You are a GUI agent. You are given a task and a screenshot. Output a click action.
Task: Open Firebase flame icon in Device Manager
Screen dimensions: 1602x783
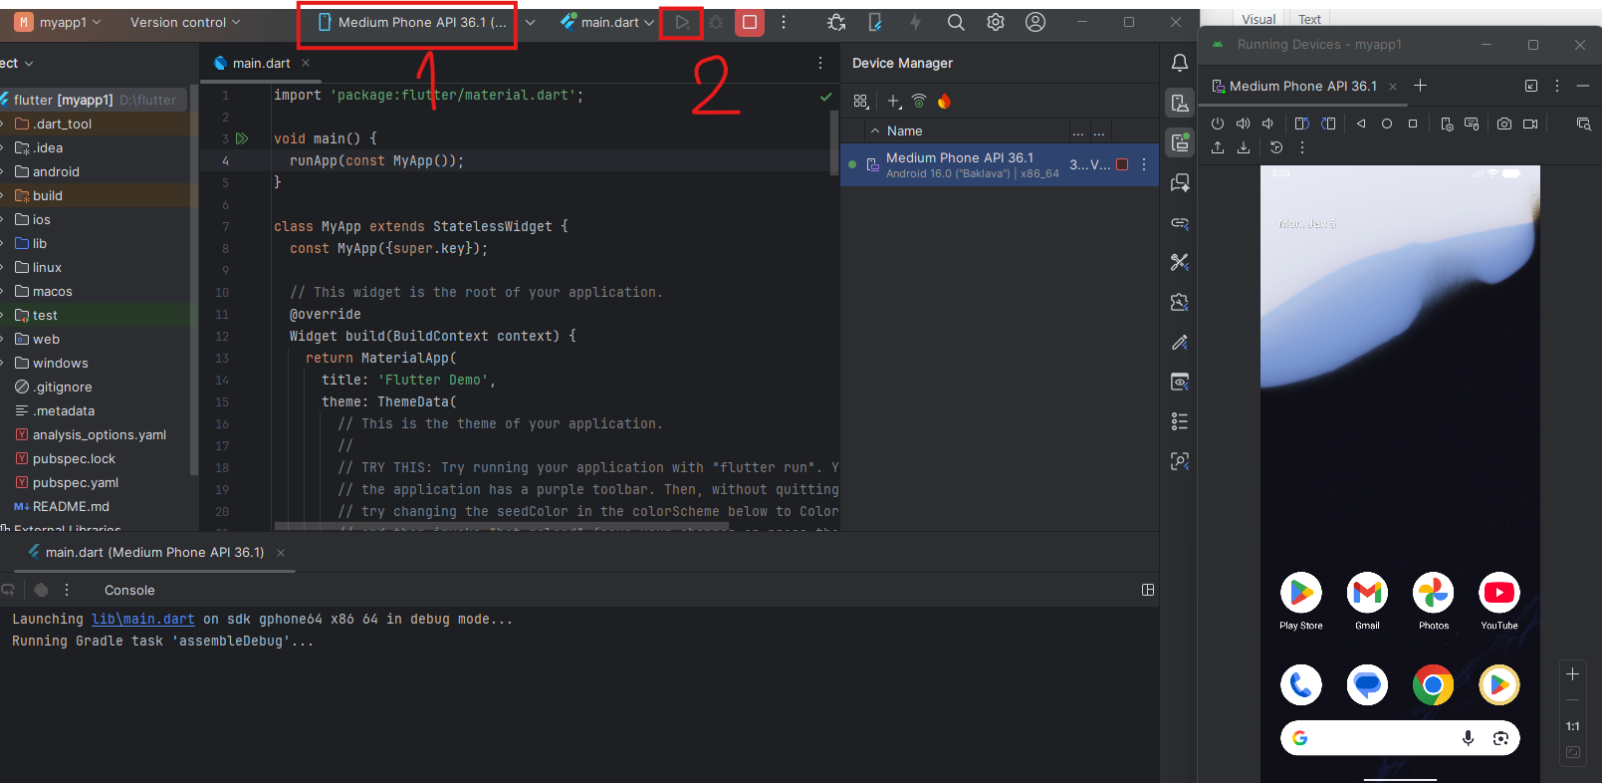click(x=944, y=101)
